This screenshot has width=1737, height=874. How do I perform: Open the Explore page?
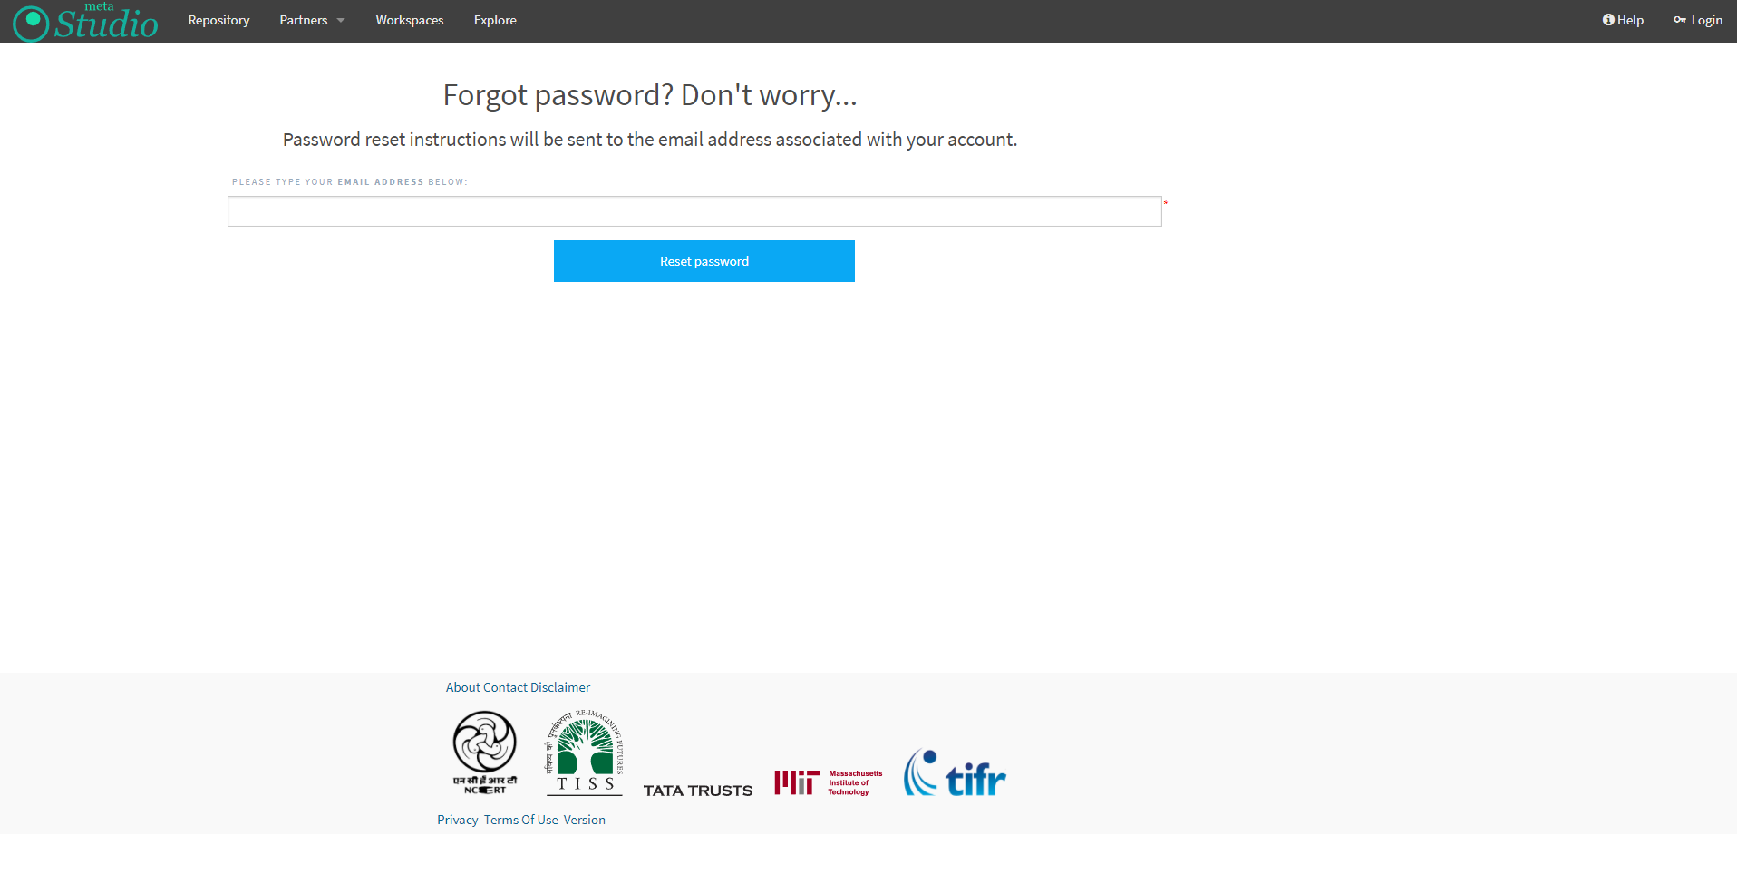[495, 20]
